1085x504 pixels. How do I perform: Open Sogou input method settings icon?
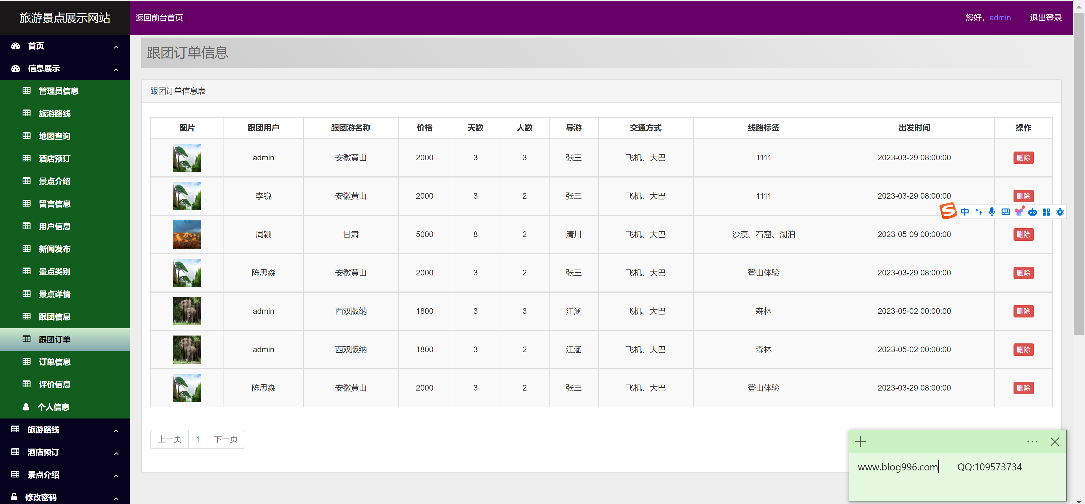pyautogui.click(x=1060, y=212)
